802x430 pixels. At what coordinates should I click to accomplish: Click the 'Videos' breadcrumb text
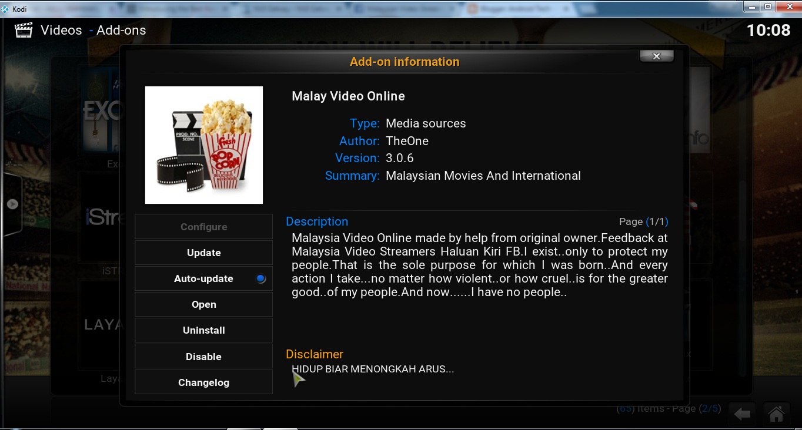pyautogui.click(x=61, y=31)
